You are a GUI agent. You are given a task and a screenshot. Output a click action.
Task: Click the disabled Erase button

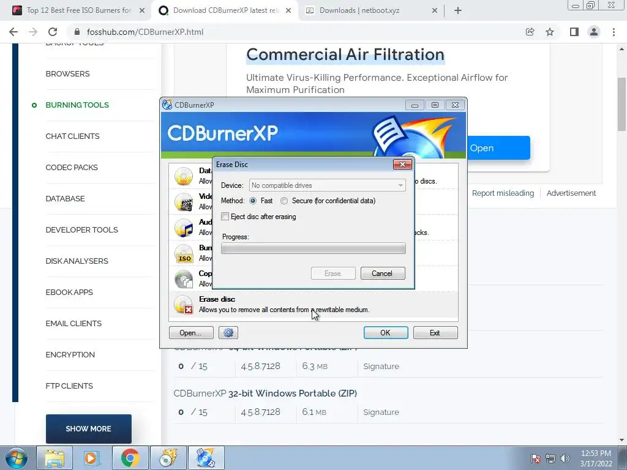(333, 274)
